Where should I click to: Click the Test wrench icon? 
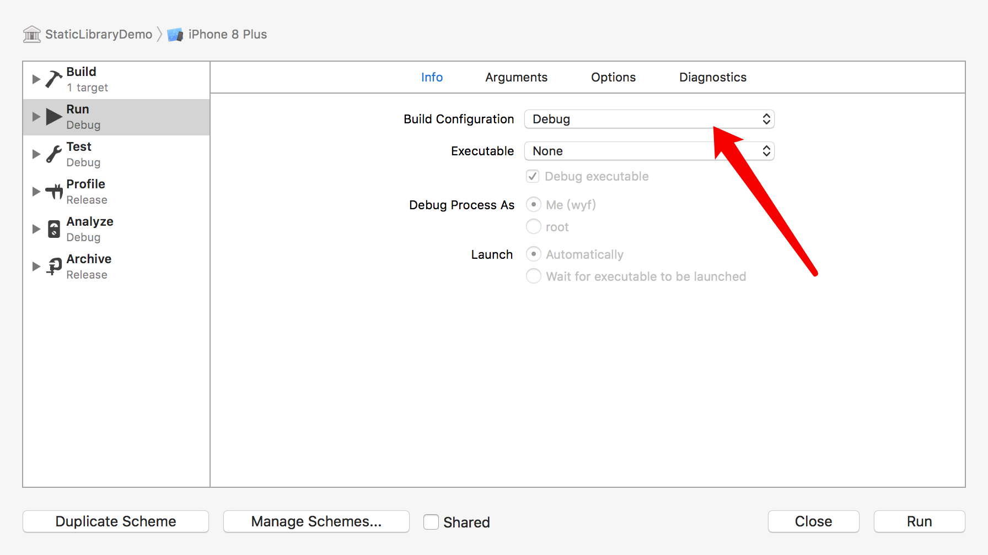coord(53,154)
